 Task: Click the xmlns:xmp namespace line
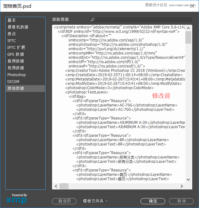pos(106,40)
